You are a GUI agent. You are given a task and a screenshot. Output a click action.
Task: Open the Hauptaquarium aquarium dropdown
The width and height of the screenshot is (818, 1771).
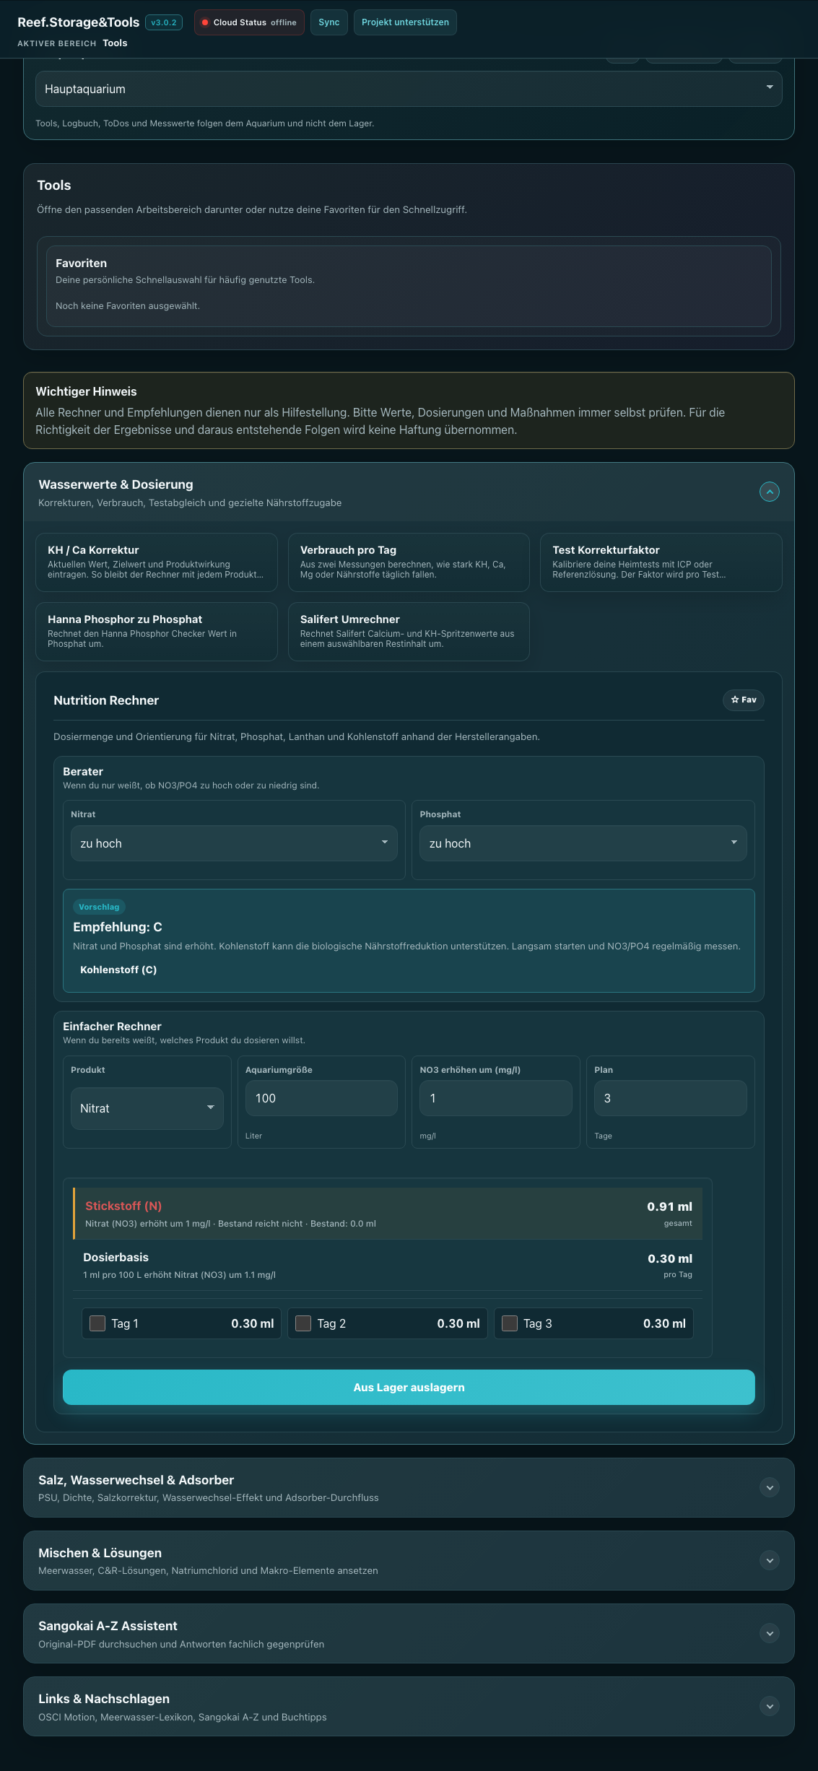click(409, 89)
